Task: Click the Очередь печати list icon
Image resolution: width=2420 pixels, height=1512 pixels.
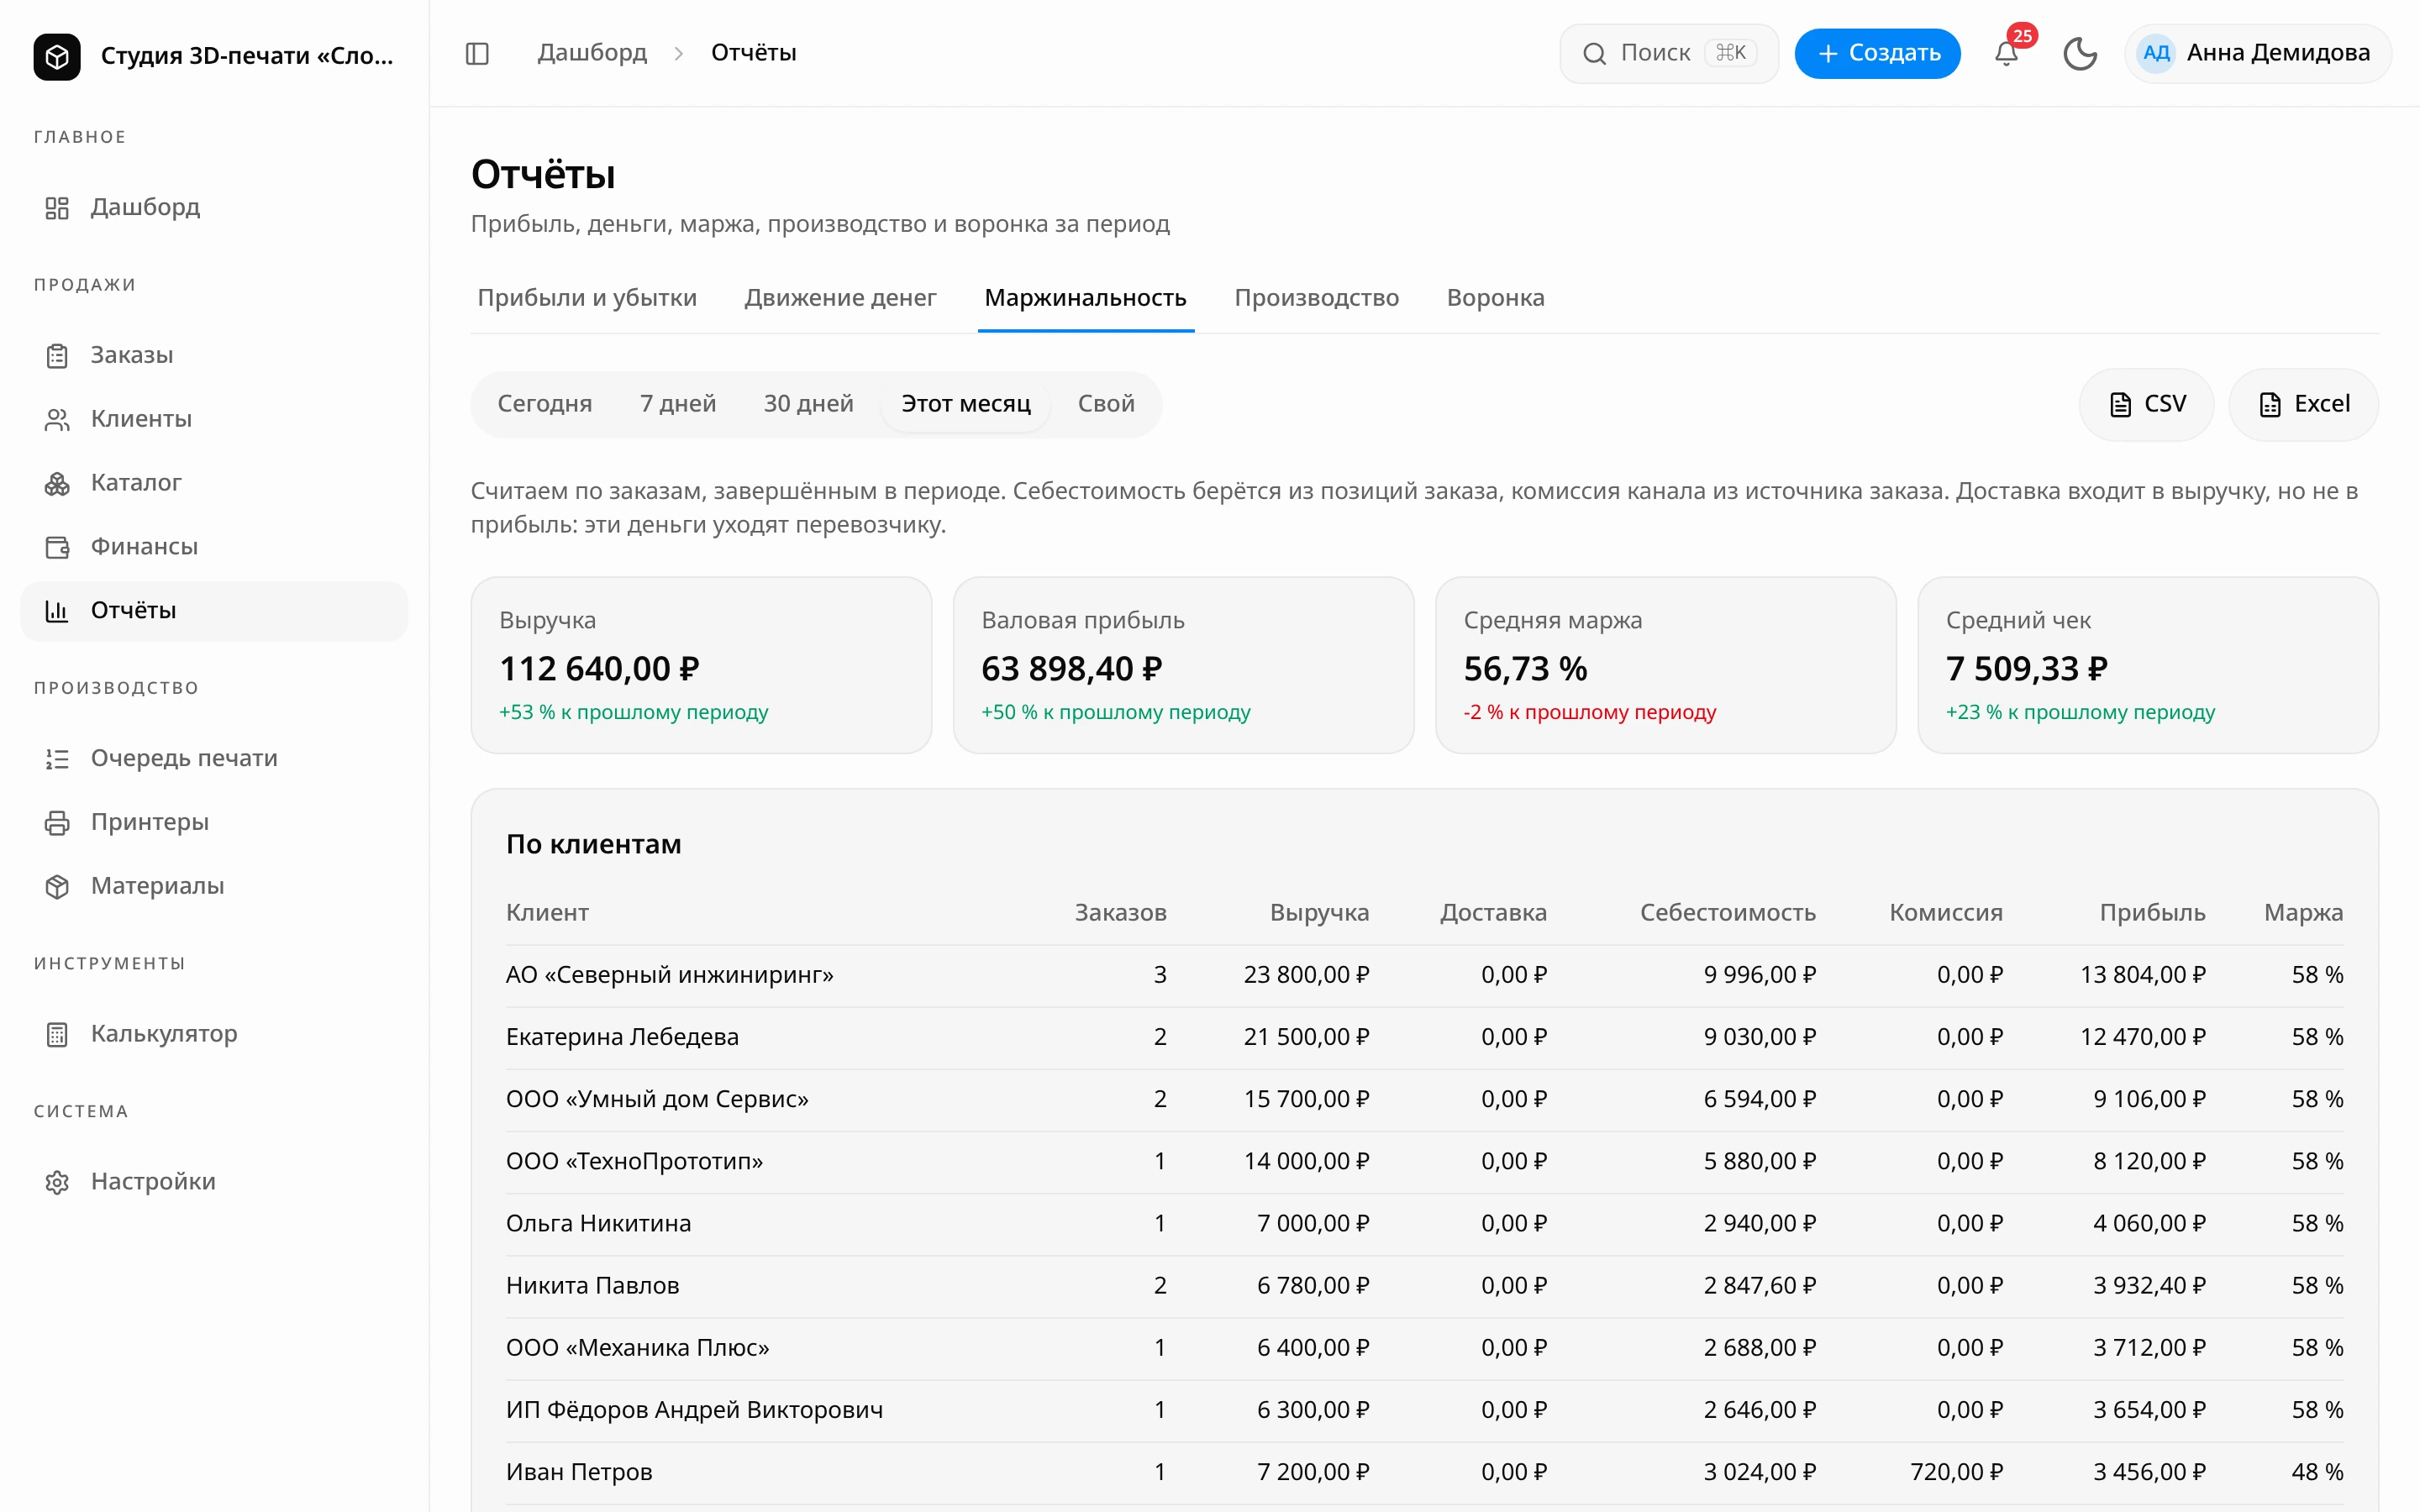Action: (57, 759)
